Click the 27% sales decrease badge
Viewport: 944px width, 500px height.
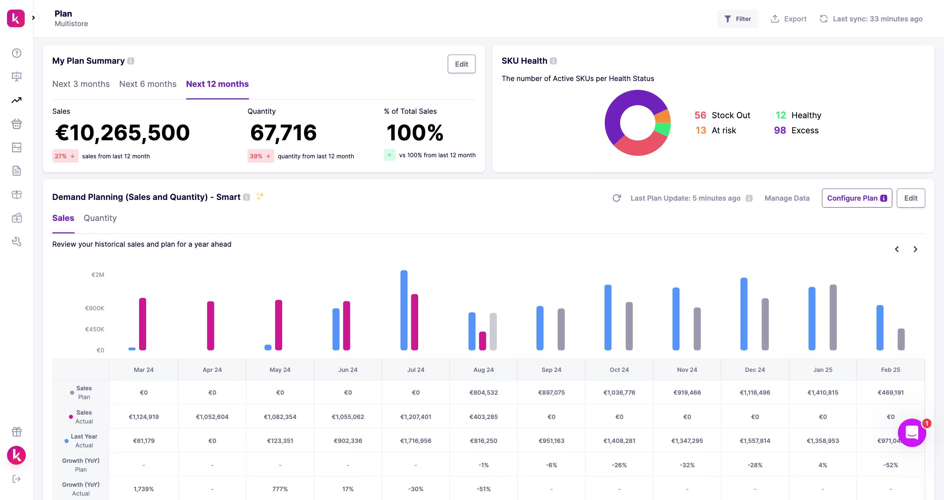[65, 156]
